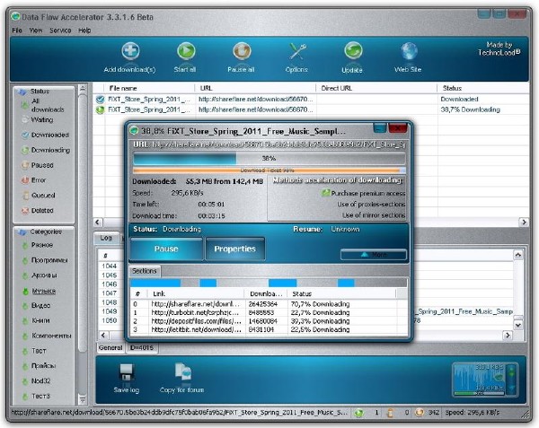Screen dimensions: 539x428
Task: Select the Paused status filter
Action: tap(42, 165)
